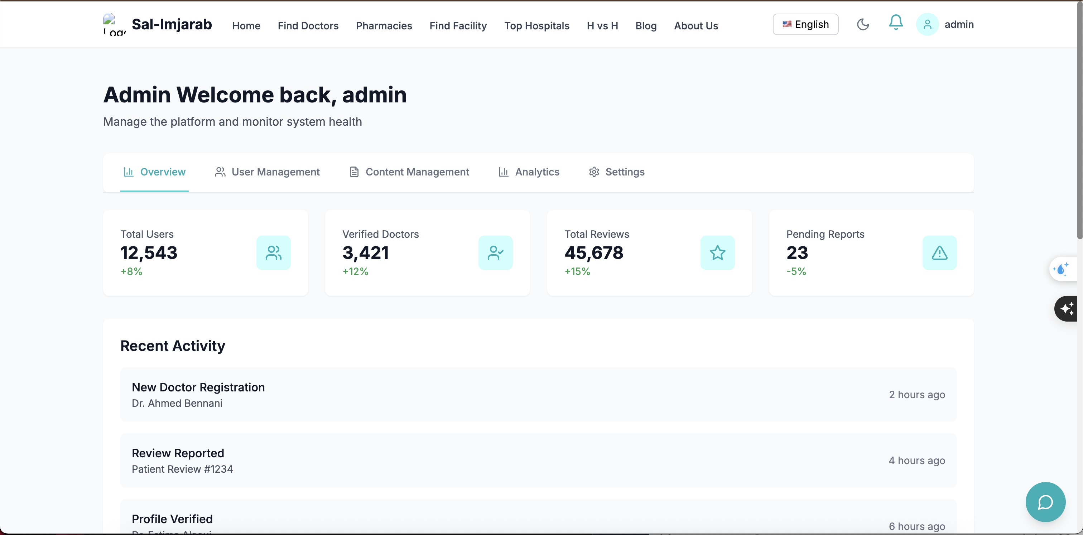Open the Content Management tab
Screen dimensions: 1083x535
(x=409, y=172)
